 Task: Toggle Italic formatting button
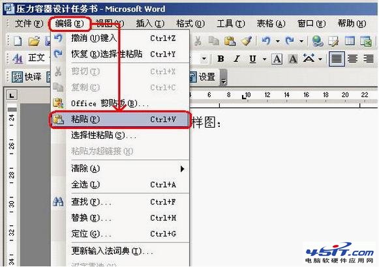237,59
